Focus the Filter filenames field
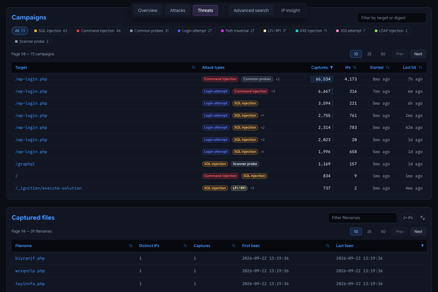Image resolution: width=438 pixels, height=292 pixels. (x=363, y=218)
